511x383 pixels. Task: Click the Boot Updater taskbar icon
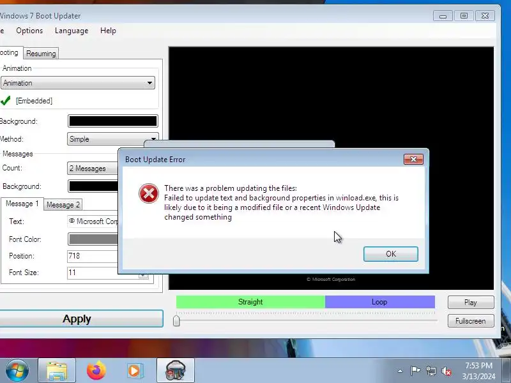click(x=176, y=371)
